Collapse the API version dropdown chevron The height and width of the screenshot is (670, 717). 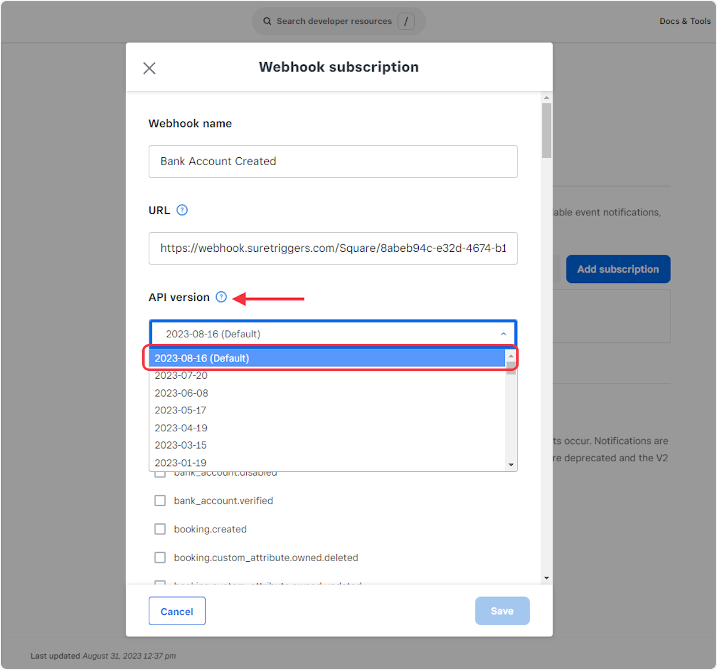(502, 333)
